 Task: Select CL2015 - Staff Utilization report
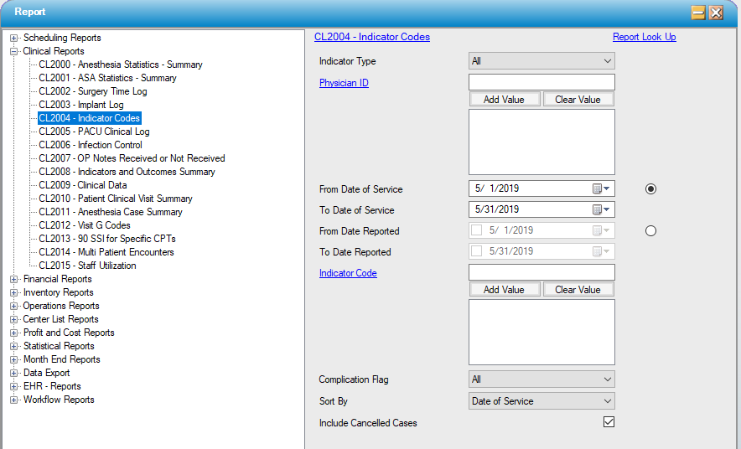[87, 266]
